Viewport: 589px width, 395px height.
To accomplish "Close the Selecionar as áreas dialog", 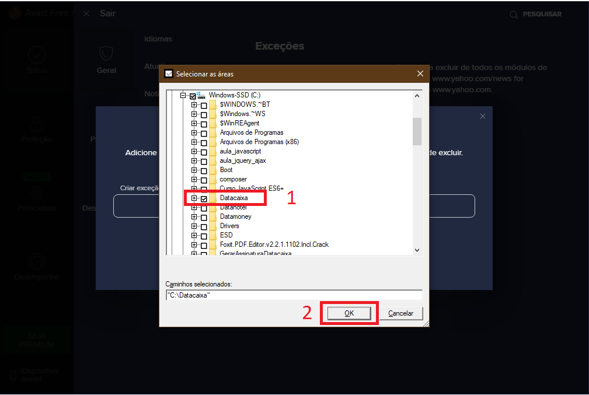I will pyautogui.click(x=420, y=74).
